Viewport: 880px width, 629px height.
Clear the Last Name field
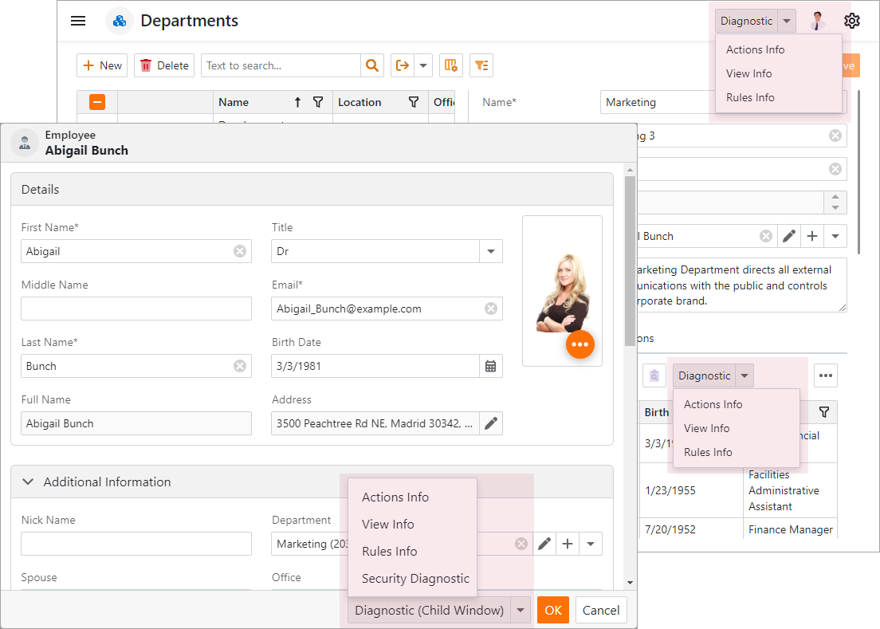(x=240, y=366)
